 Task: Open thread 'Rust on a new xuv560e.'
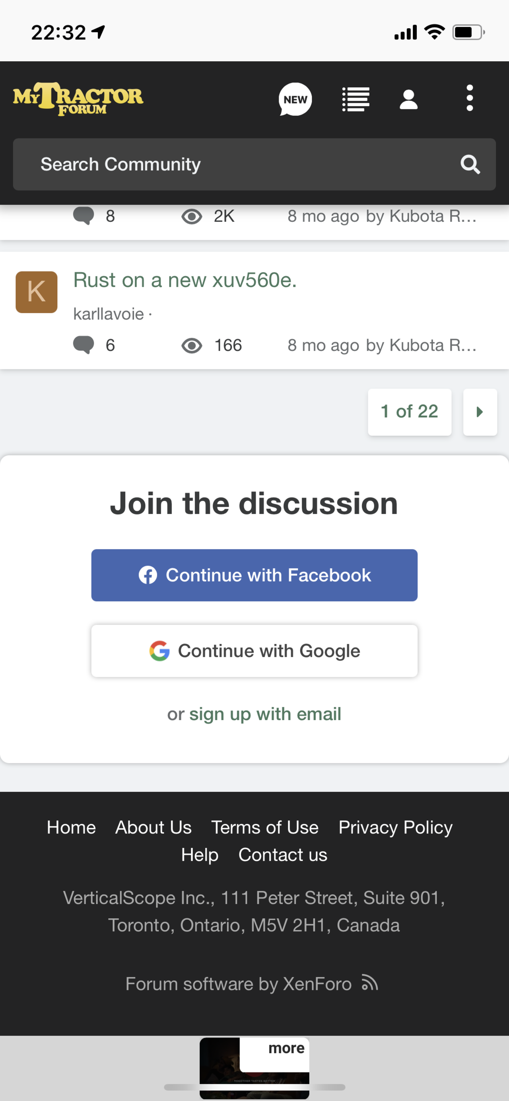tap(185, 280)
